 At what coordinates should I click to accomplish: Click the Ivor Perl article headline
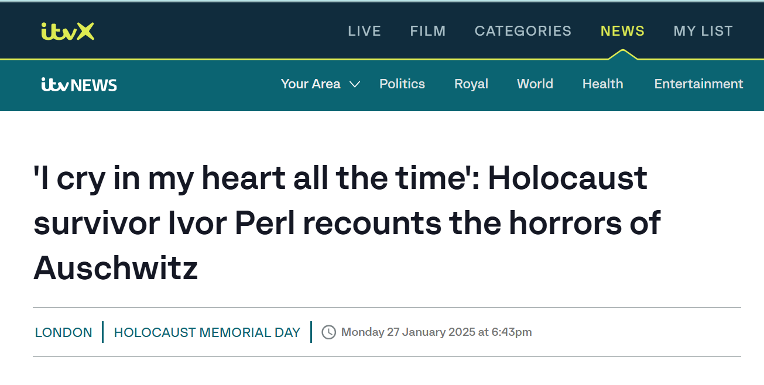click(x=345, y=223)
